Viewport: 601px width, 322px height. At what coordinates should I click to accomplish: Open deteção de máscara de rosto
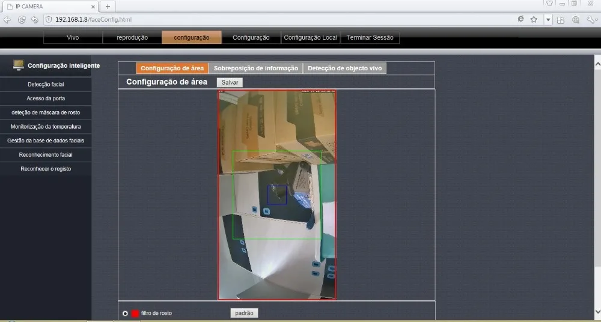pyautogui.click(x=46, y=113)
